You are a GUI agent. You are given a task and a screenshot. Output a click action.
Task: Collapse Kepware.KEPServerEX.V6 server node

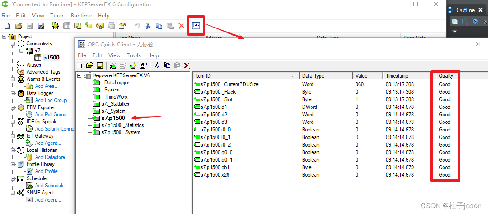[x=80, y=75]
